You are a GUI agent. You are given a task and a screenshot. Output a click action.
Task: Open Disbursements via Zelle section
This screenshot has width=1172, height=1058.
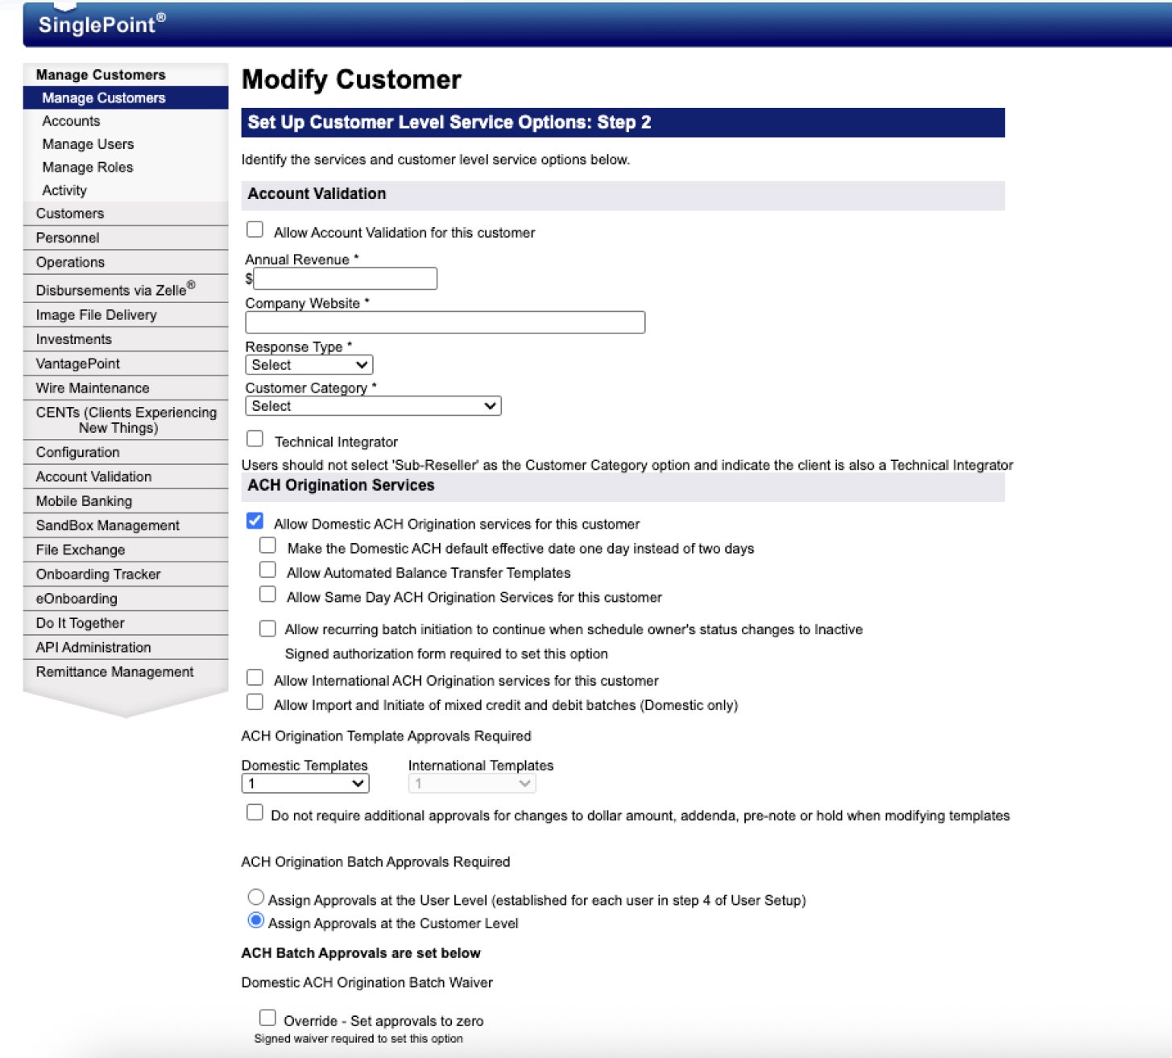click(126, 288)
